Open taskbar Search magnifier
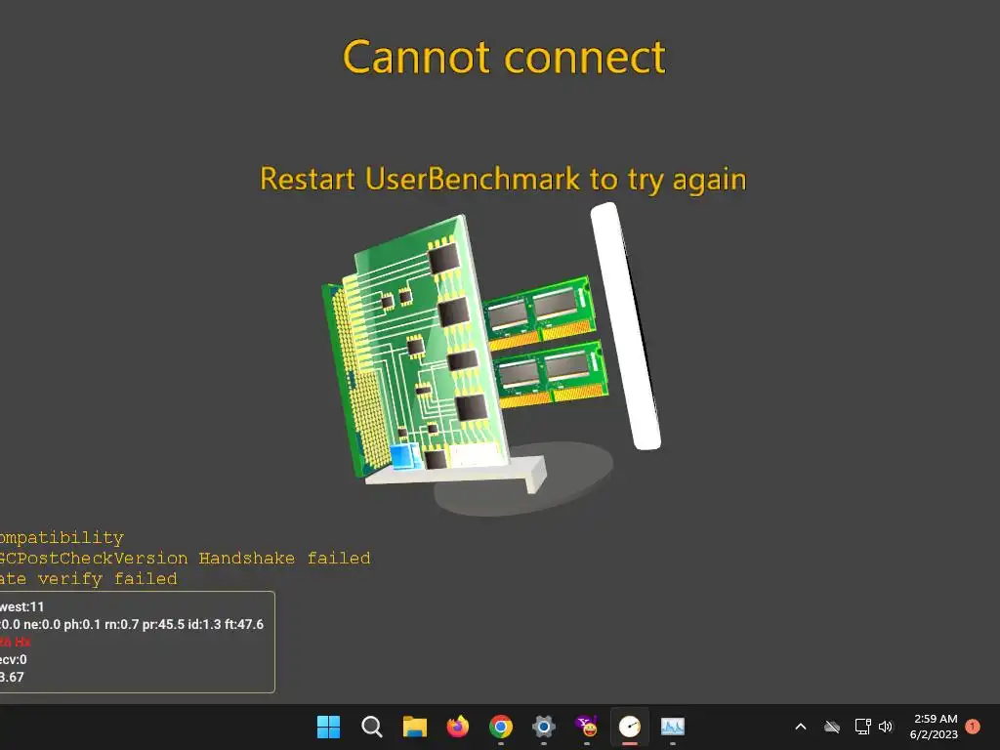Image resolution: width=1000 pixels, height=750 pixels. click(371, 727)
